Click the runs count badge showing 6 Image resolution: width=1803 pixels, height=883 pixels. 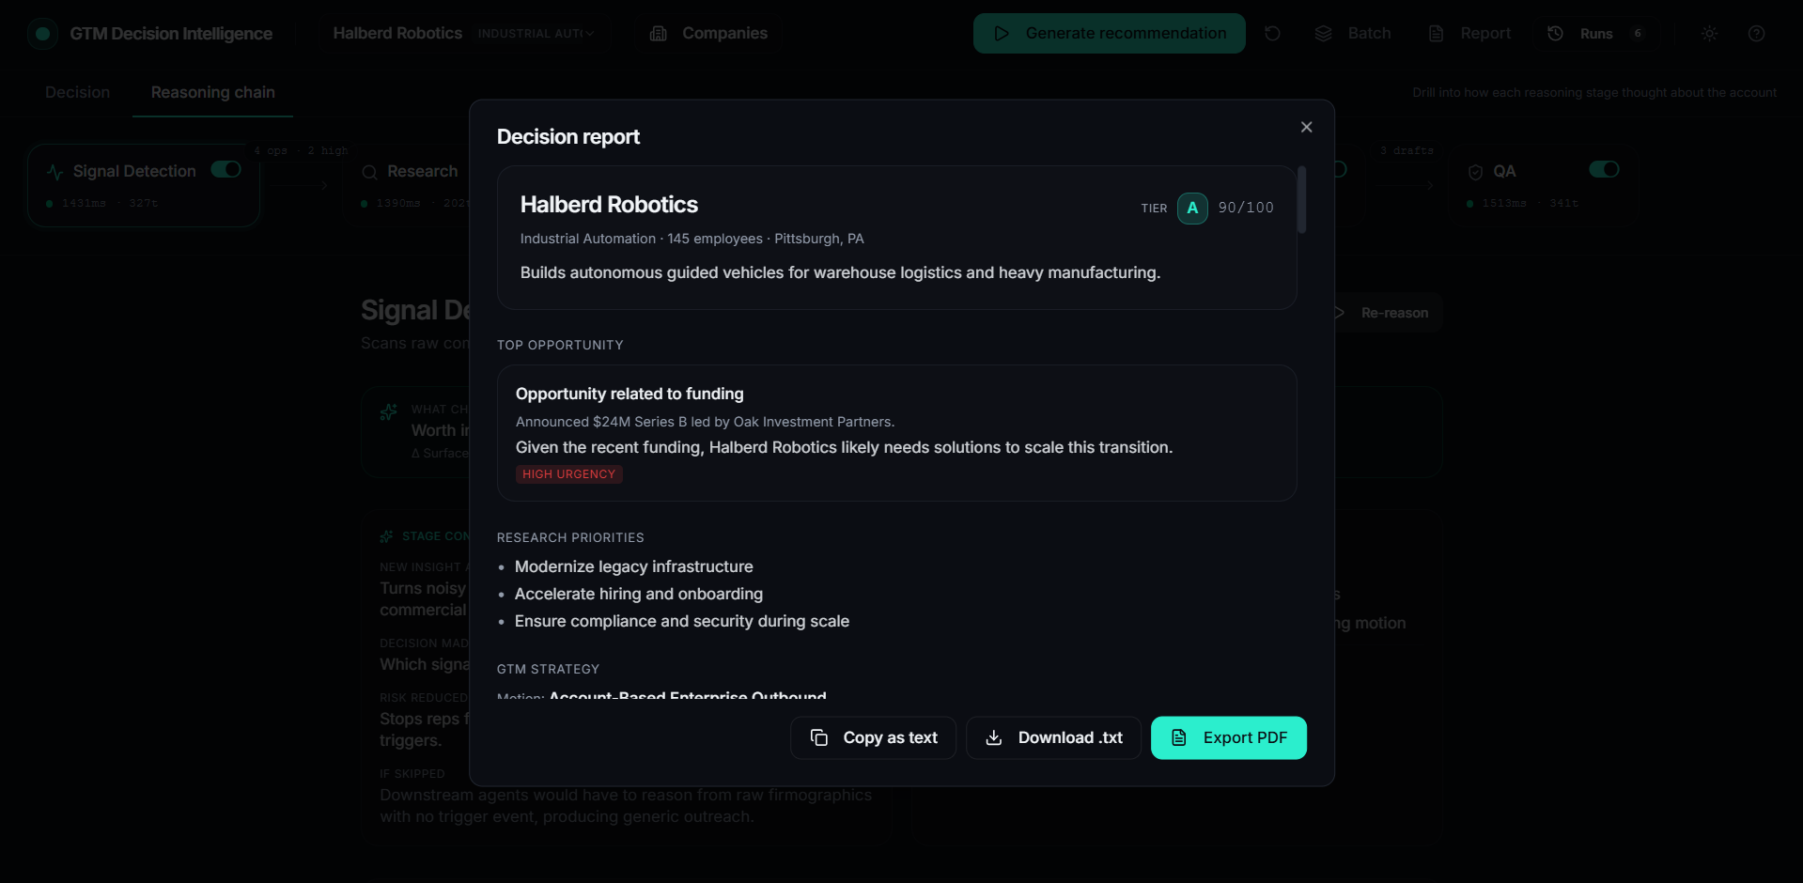(1638, 34)
